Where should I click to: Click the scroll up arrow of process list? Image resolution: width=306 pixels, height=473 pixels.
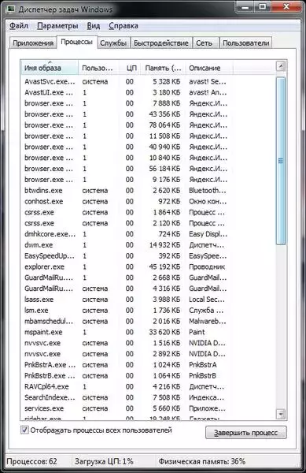click(x=280, y=66)
